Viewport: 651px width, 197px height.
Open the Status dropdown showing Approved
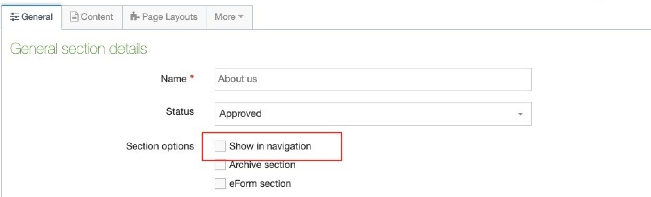[373, 114]
